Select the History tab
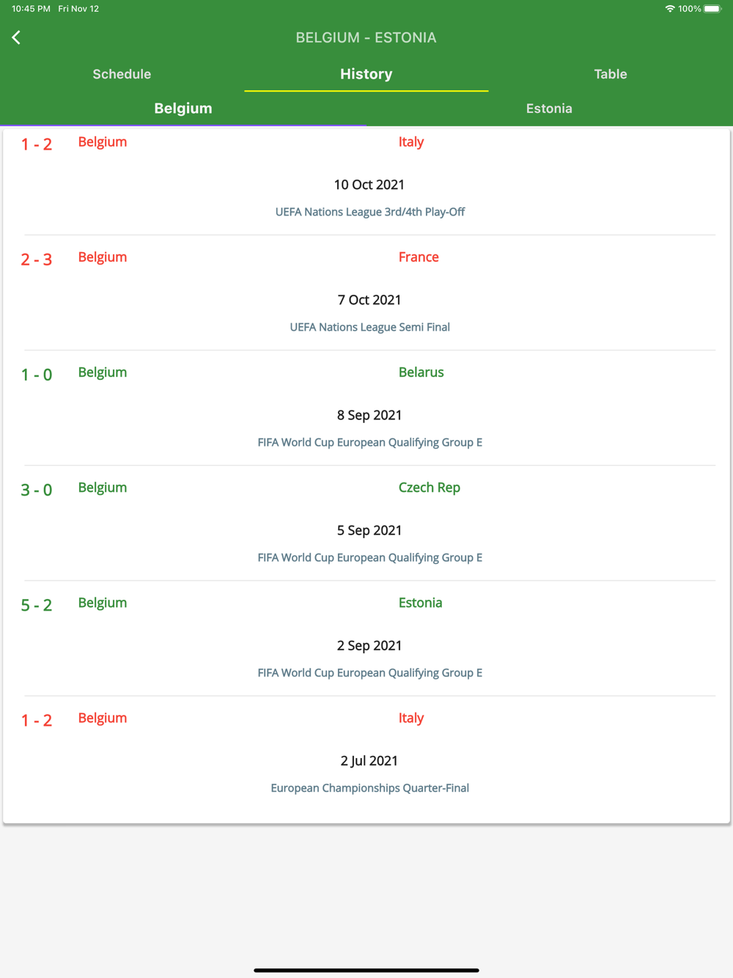This screenshot has width=733, height=978. pos(366,74)
